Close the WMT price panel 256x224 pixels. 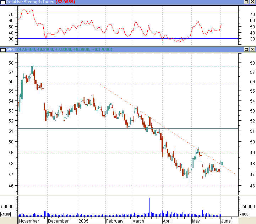252,49
